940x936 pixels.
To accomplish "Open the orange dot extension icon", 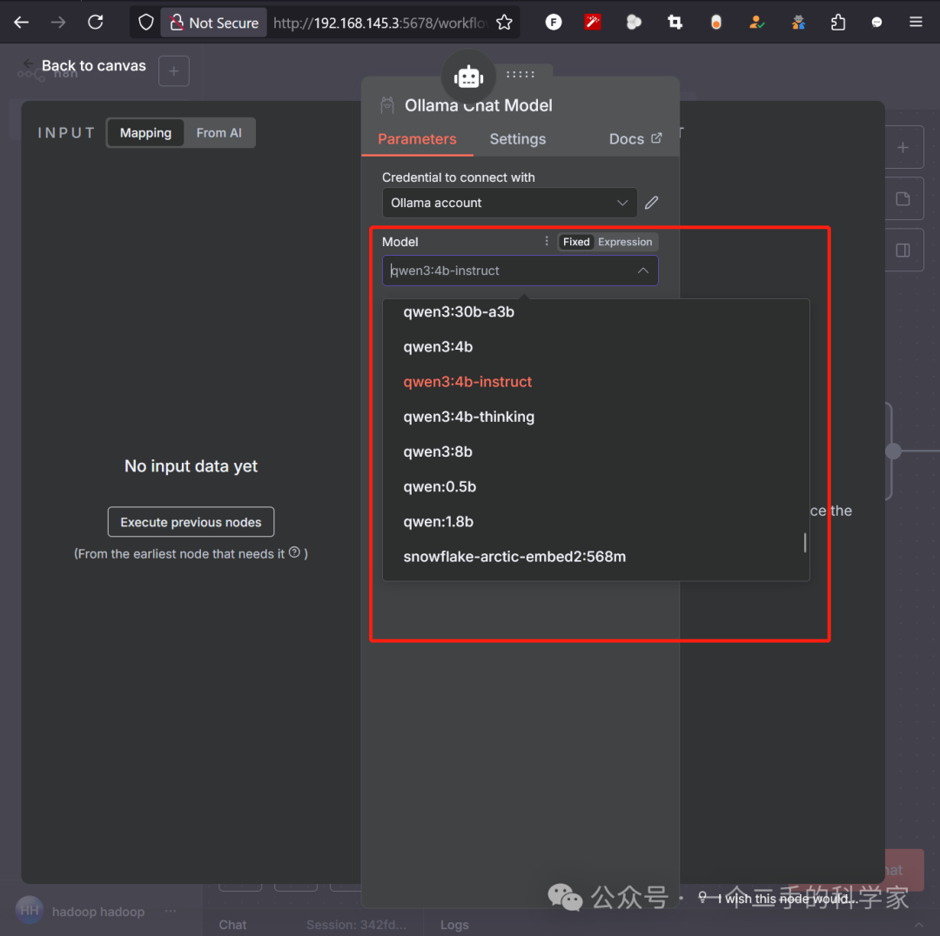I will click(x=715, y=23).
